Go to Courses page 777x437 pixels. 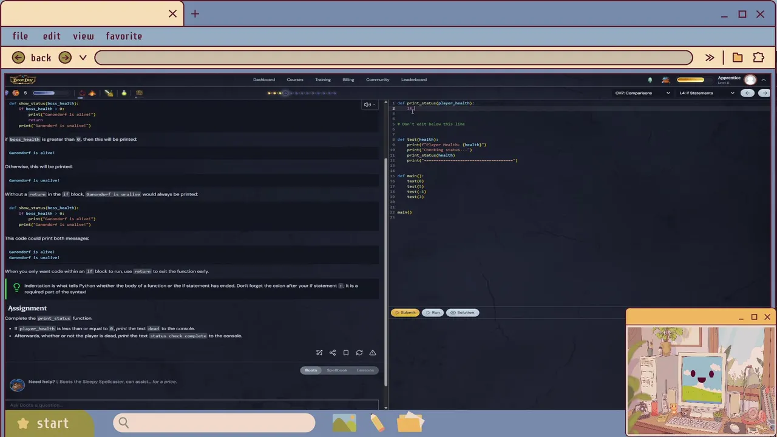(x=295, y=80)
